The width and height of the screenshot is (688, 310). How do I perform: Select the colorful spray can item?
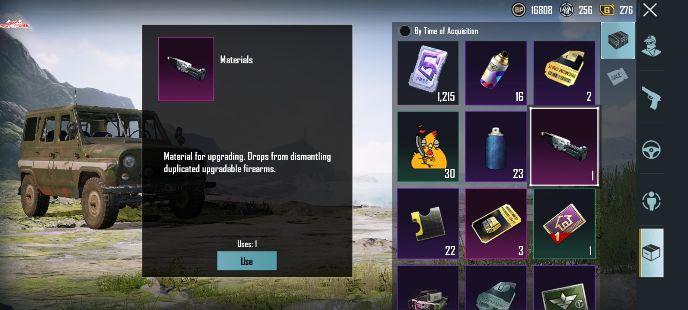(496, 73)
